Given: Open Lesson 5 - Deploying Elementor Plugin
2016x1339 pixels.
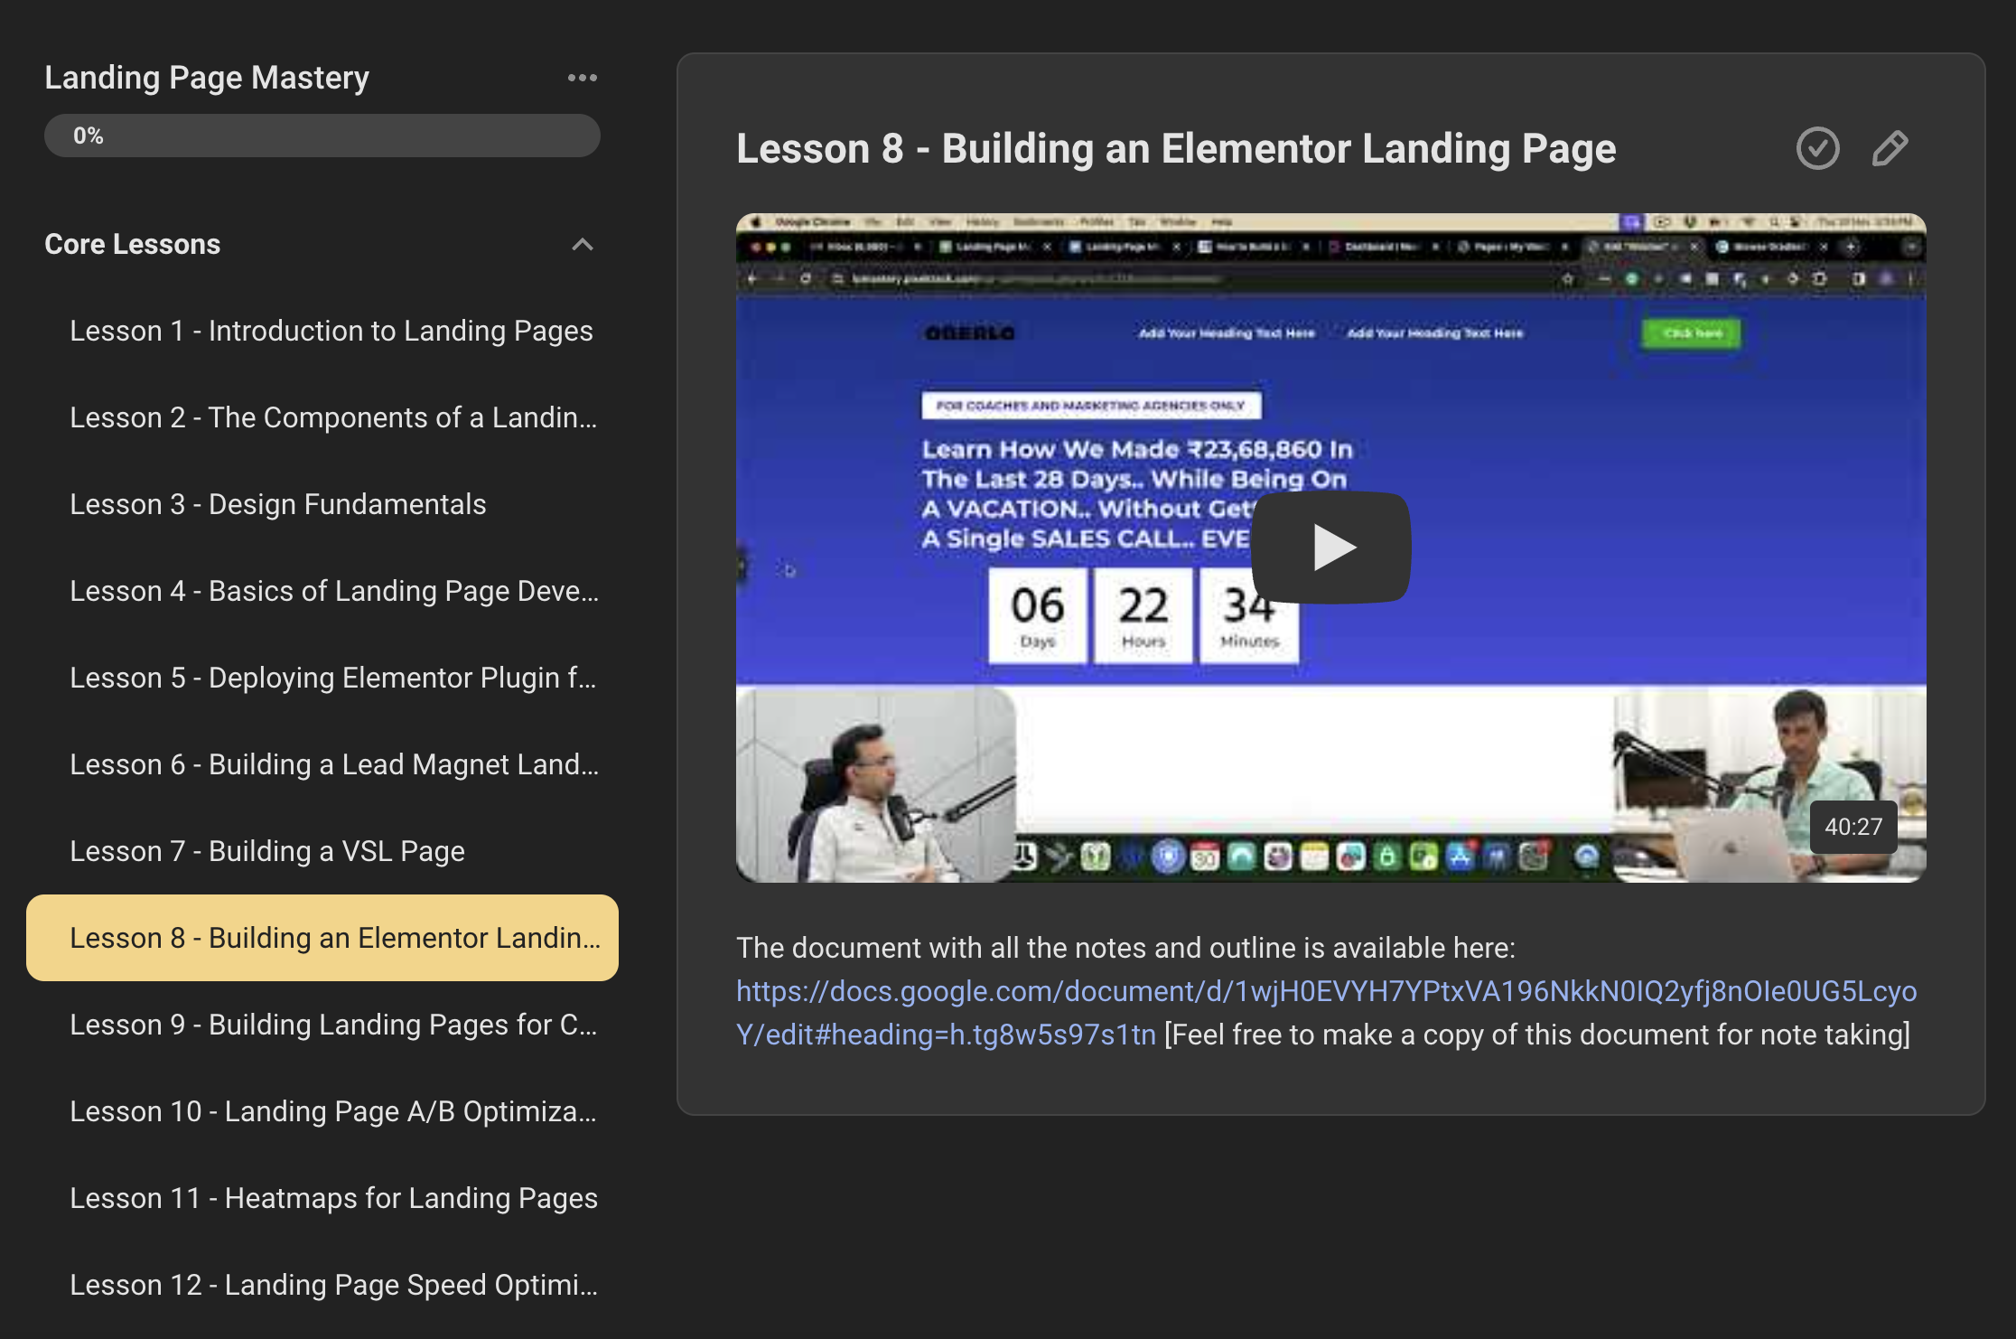Looking at the screenshot, I should (333, 678).
